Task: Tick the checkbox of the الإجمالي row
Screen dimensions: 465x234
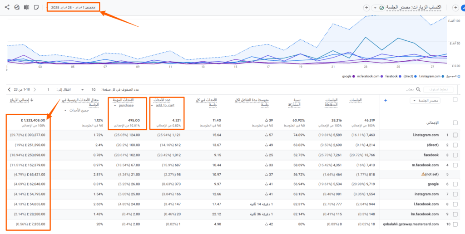Action: (455, 123)
